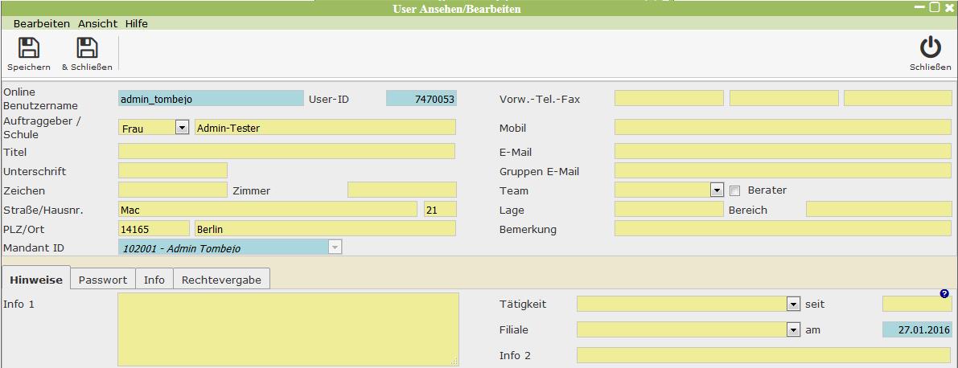Click into the E-Mail input field
This screenshot has width=958, height=368.
tap(783, 152)
